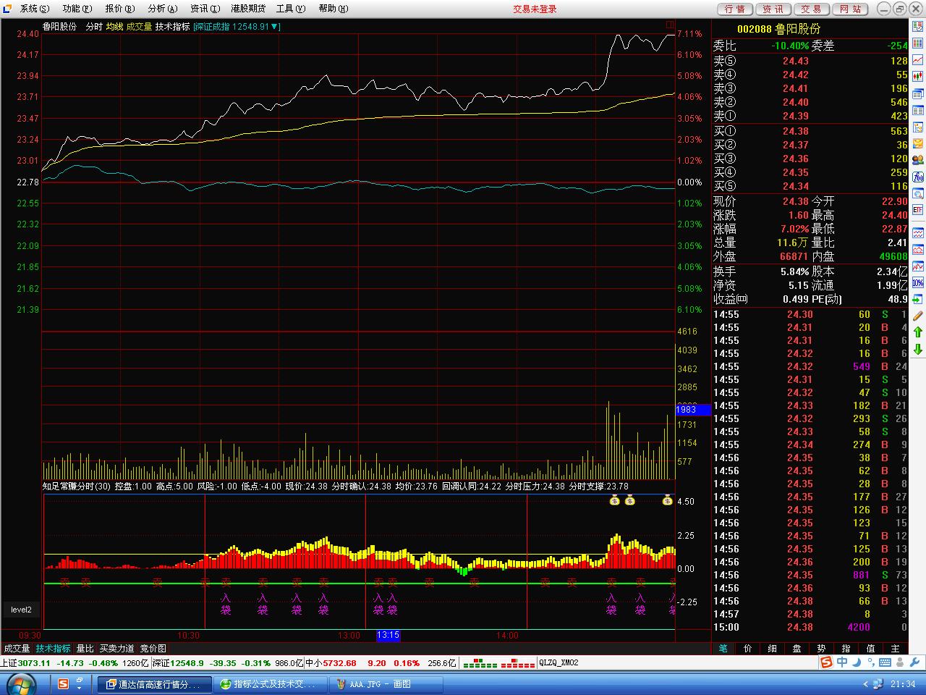Viewport: 926px width, 695px height.
Task: Select the pencil drawing tool icon
Action: tap(918, 316)
